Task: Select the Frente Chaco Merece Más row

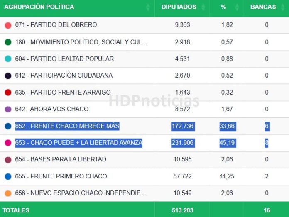Action: point(67,126)
